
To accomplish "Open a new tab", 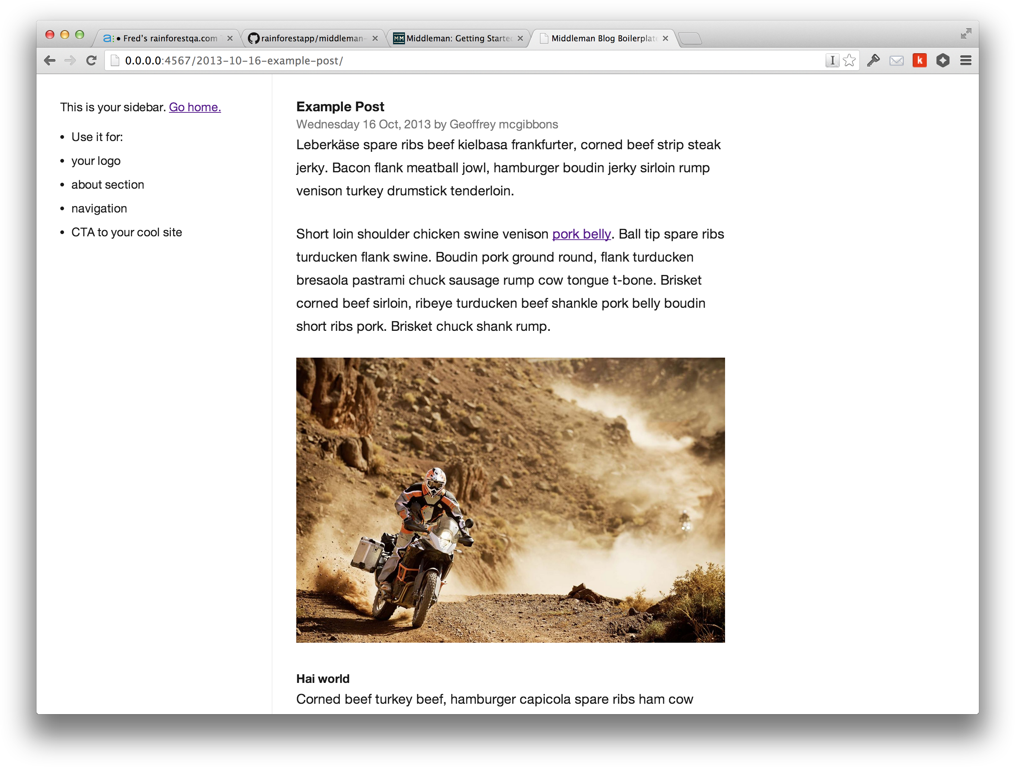I will [x=690, y=39].
